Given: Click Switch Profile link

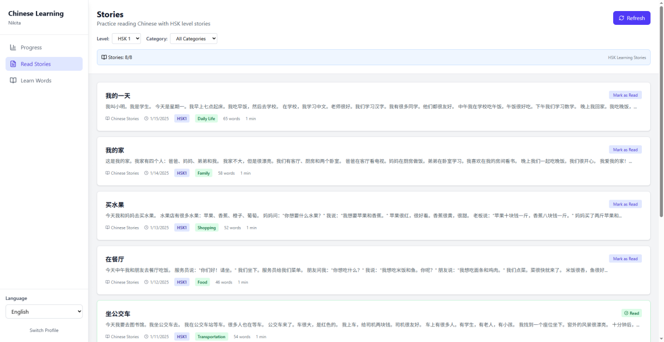Looking at the screenshot, I should pos(44,330).
